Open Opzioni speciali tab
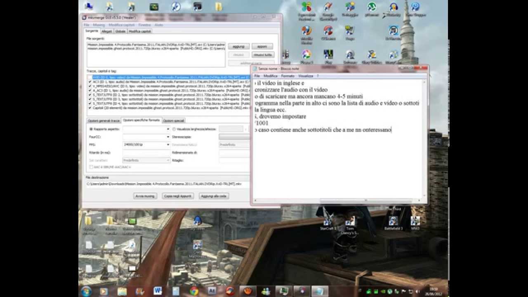The image size is (528, 297). coord(174,120)
